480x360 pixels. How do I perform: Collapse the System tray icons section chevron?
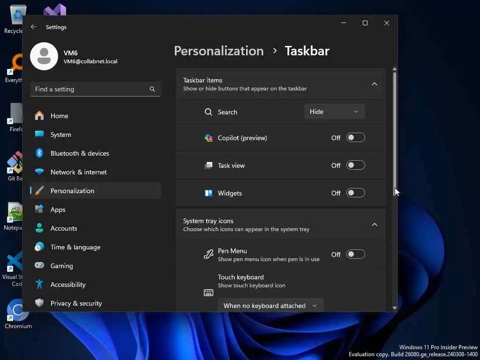[374, 225]
